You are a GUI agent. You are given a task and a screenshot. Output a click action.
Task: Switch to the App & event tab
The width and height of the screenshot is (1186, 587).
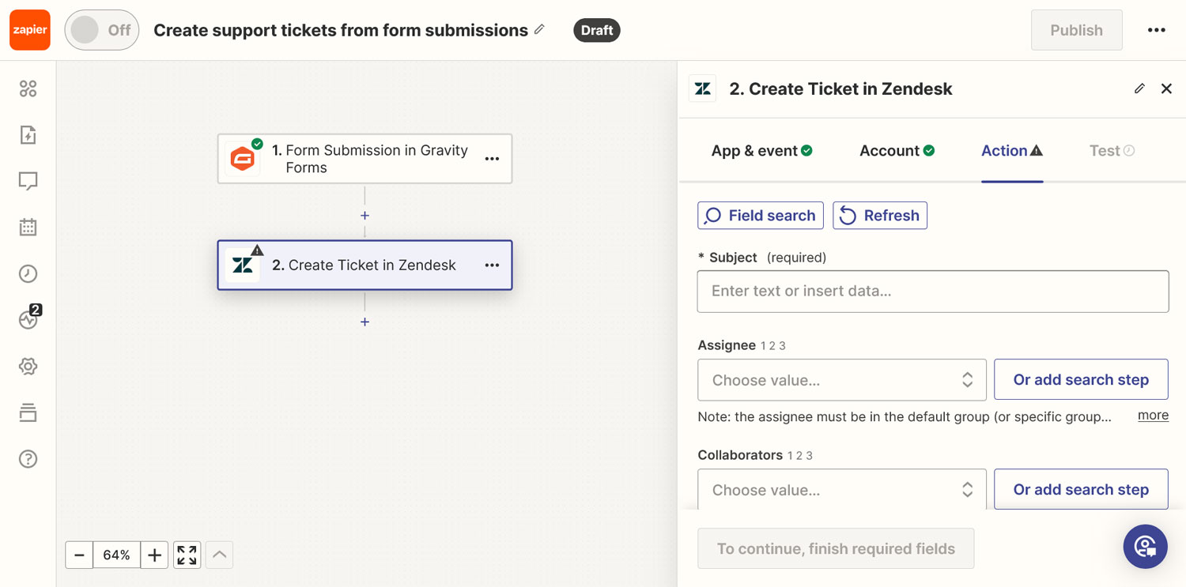[x=761, y=151]
